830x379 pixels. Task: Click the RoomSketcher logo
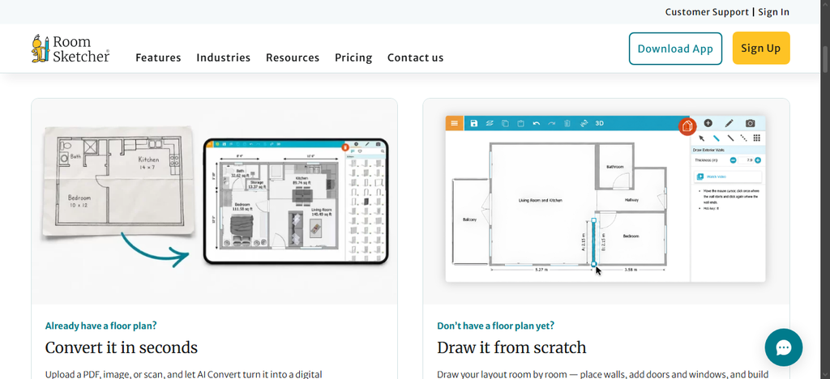point(71,49)
